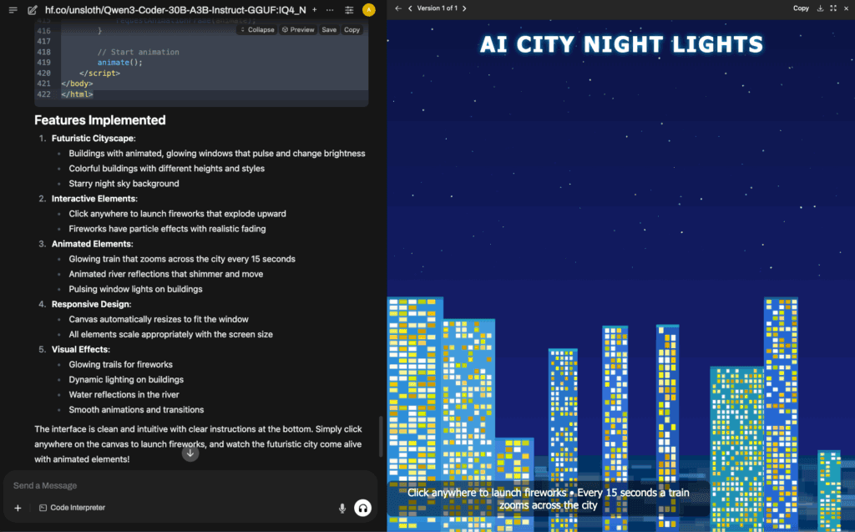Viewport: 855px width, 532px height.
Task: Go back using the artifact panel left arrow
Action: coord(398,8)
